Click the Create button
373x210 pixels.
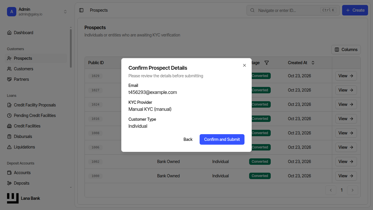(355, 10)
